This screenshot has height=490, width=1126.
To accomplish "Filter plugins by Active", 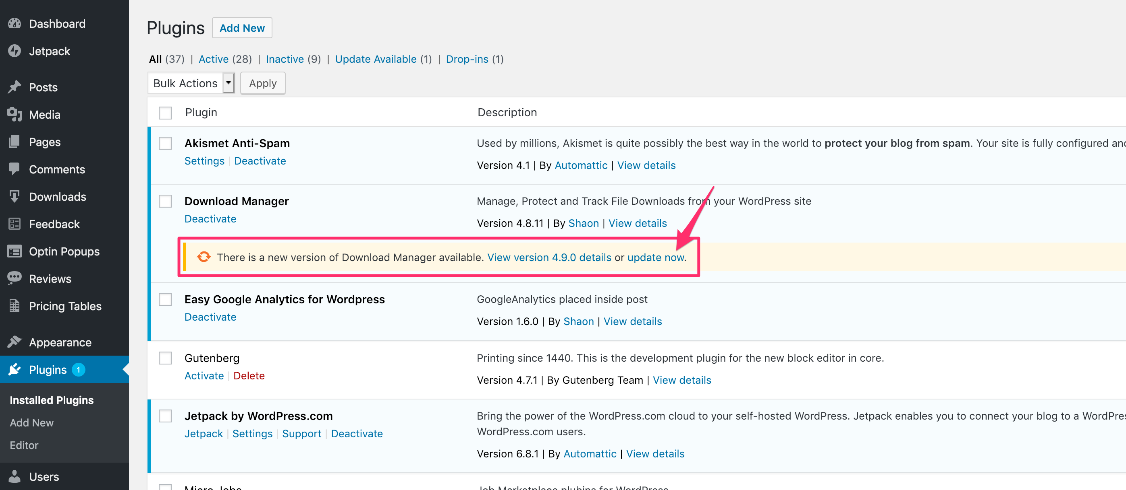I will click(x=213, y=59).
